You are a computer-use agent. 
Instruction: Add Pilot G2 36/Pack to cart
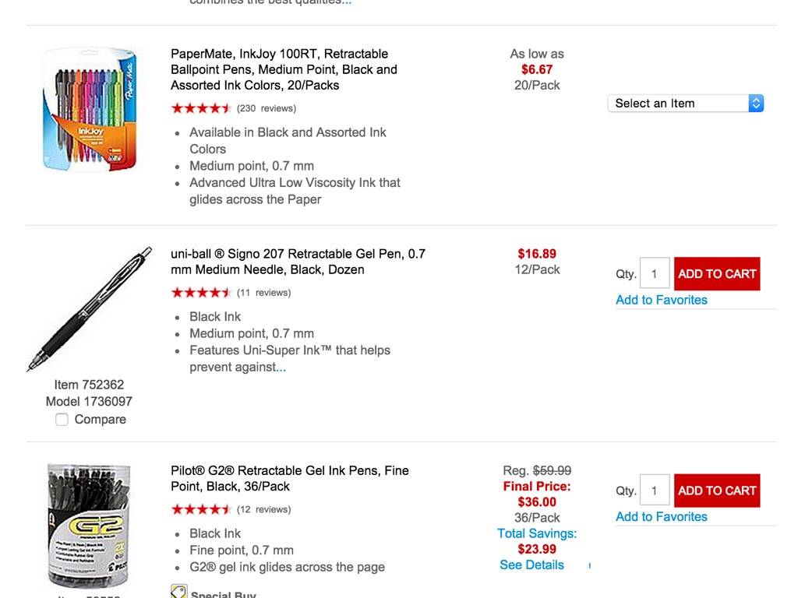pyautogui.click(x=717, y=491)
